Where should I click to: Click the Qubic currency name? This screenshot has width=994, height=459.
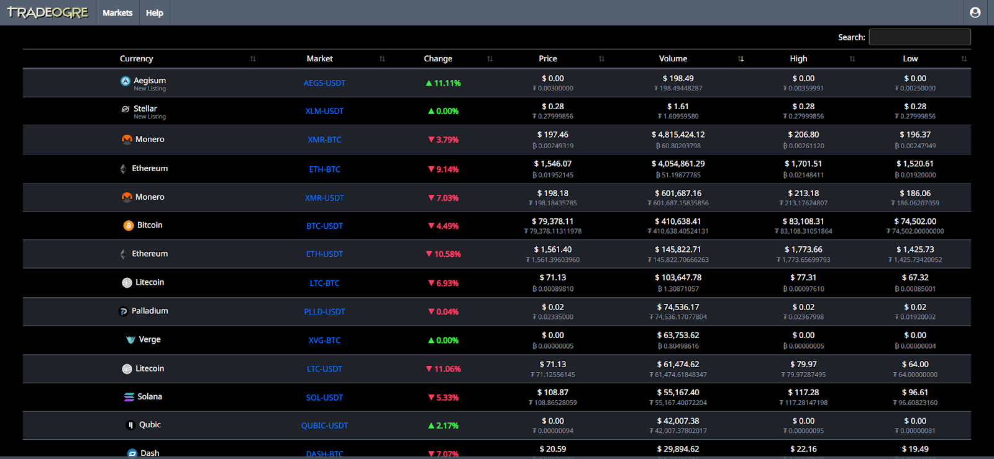150,425
